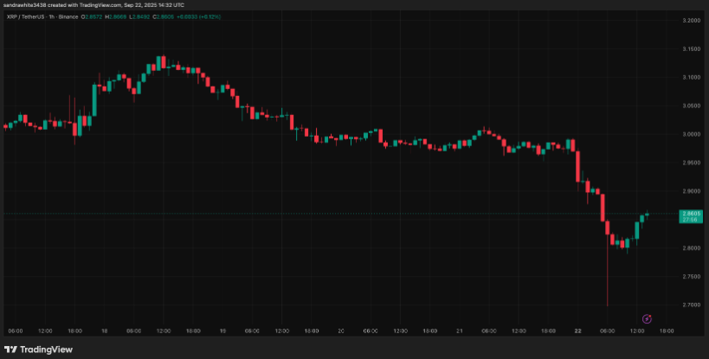
Task: Click the 2.9000 price axis label
Action: pos(690,191)
